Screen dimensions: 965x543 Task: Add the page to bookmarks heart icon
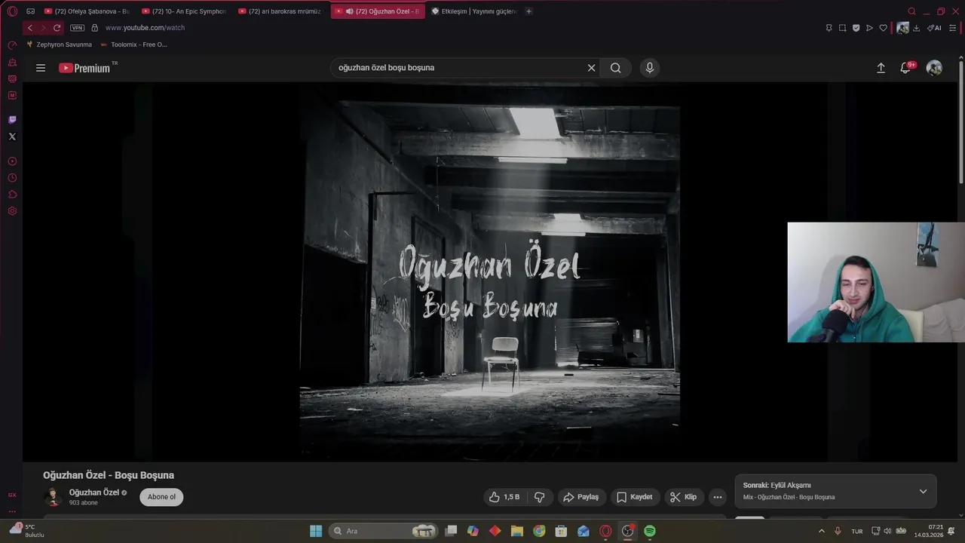pos(883,28)
